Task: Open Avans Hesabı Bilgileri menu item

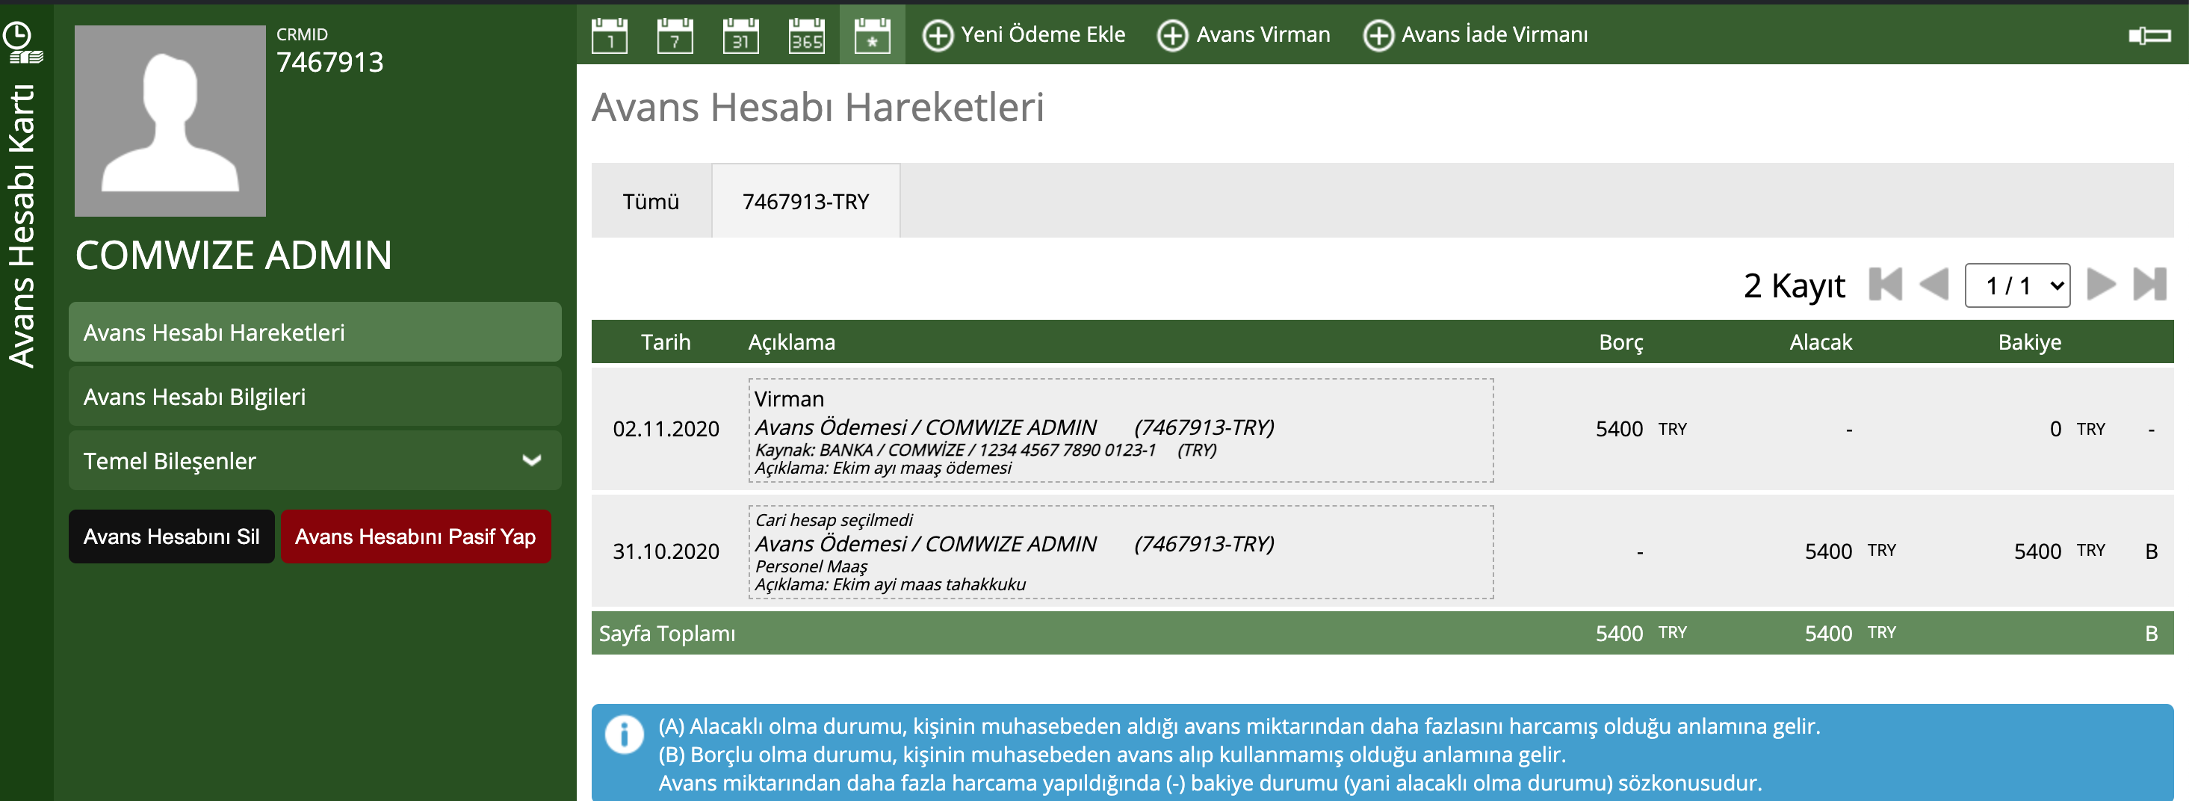Action: tap(315, 397)
